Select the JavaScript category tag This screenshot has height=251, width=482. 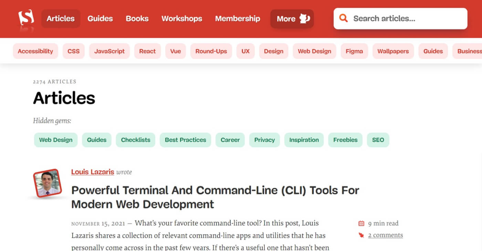109,51
